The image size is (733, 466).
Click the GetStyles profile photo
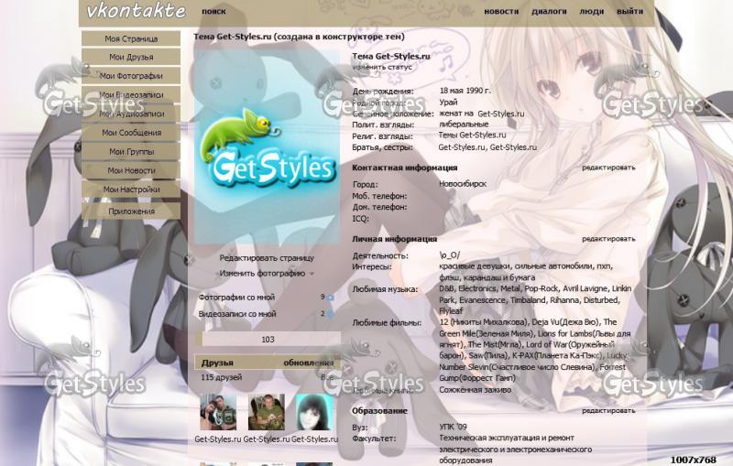pyautogui.click(x=267, y=147)
